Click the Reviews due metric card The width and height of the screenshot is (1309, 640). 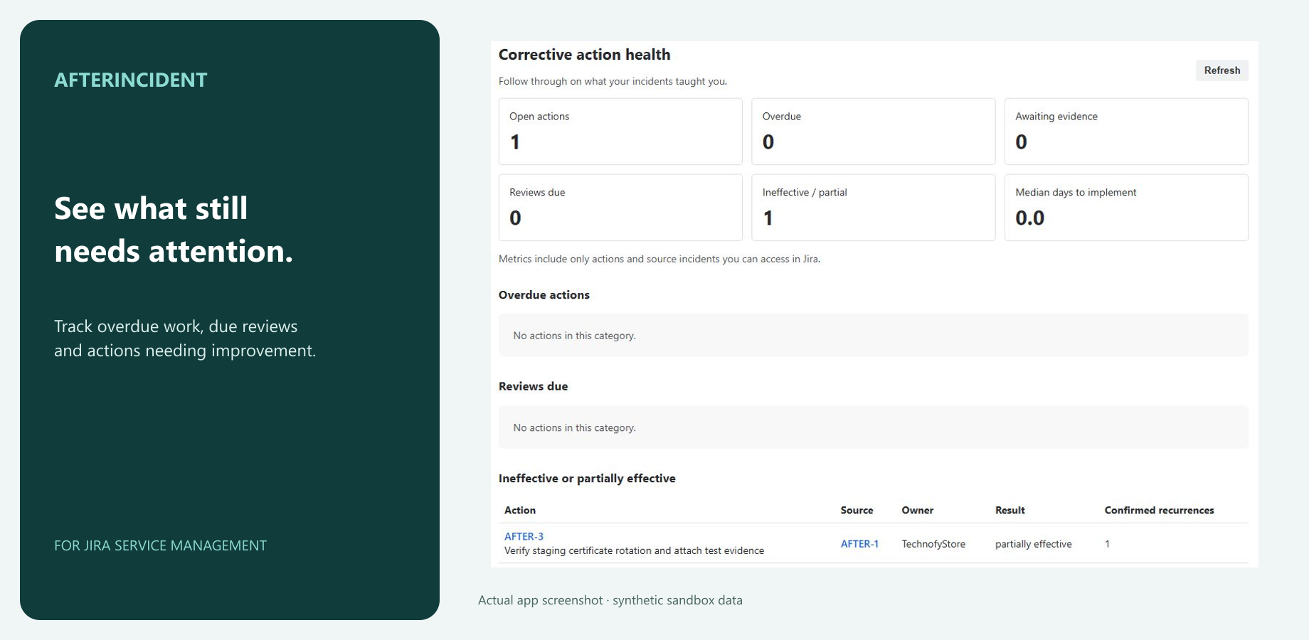coord(620,208)
